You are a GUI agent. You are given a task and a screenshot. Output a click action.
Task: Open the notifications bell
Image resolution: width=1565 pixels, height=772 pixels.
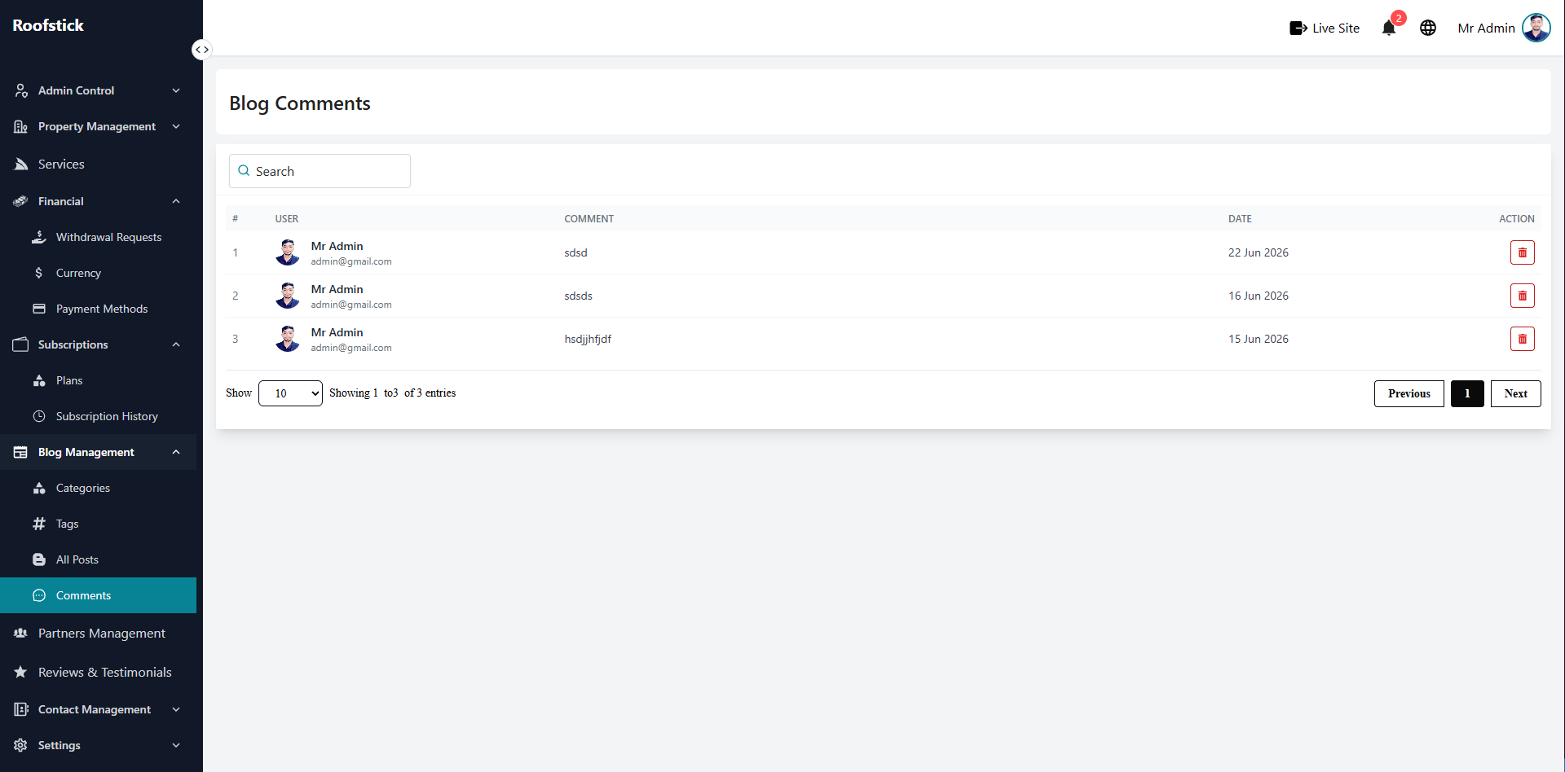pyautogui.click(x=1389, y=28)
